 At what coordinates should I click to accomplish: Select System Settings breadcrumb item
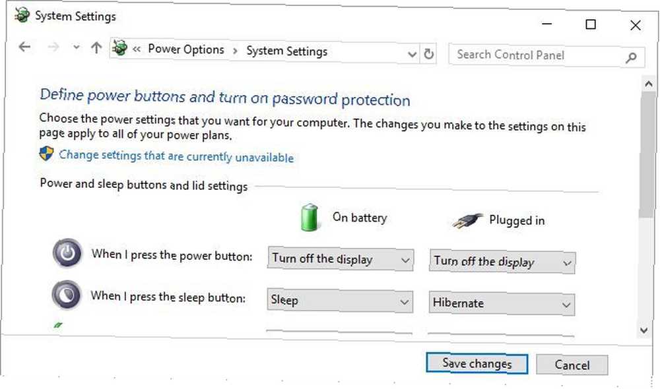click(x=286, y=51)
